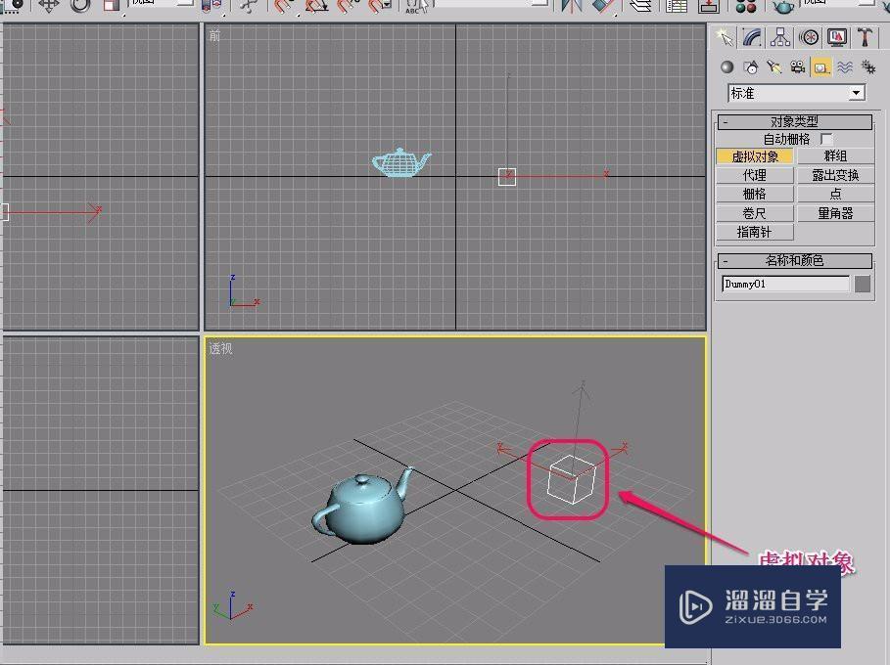Open the Create command panel tab
The width and height of the screenshot is (890, 665).
(x=725, y=37)
